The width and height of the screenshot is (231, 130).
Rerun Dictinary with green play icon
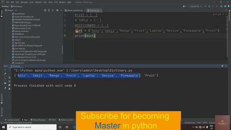(x=5, y=70)
